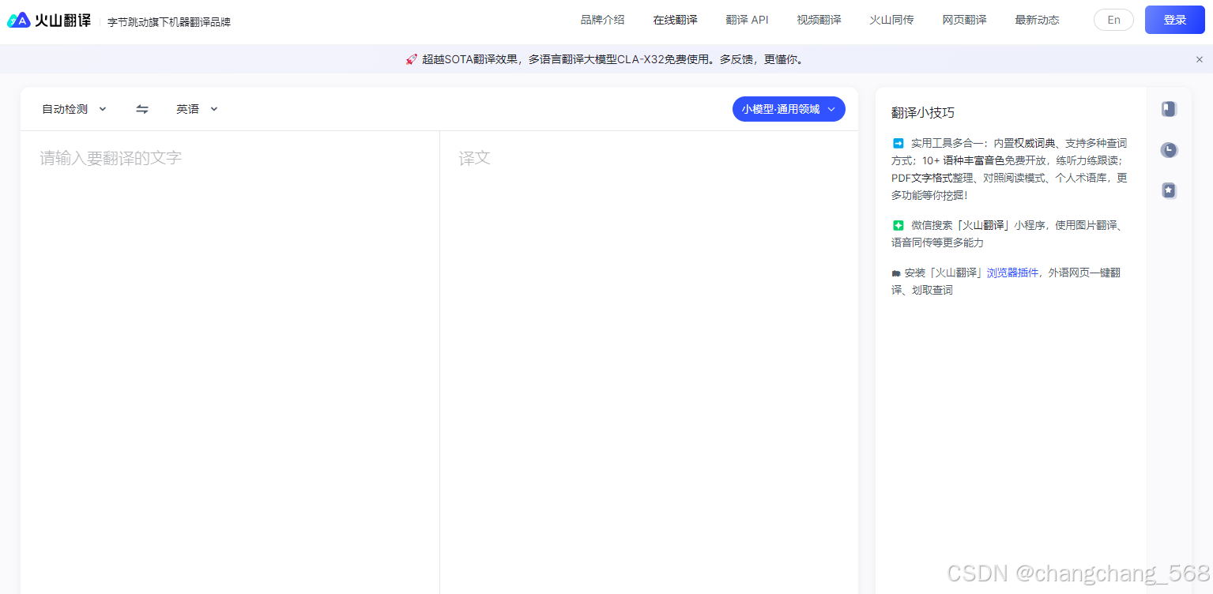The image size is (1213, 594).
Task: Click the 火山翻译 logo icon
Action: point(18,21)
